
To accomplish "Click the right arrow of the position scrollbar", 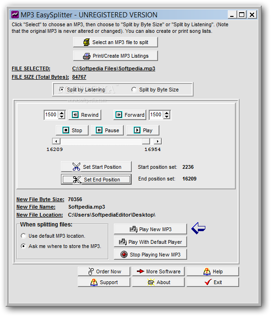I will click(x=158, y=141).
